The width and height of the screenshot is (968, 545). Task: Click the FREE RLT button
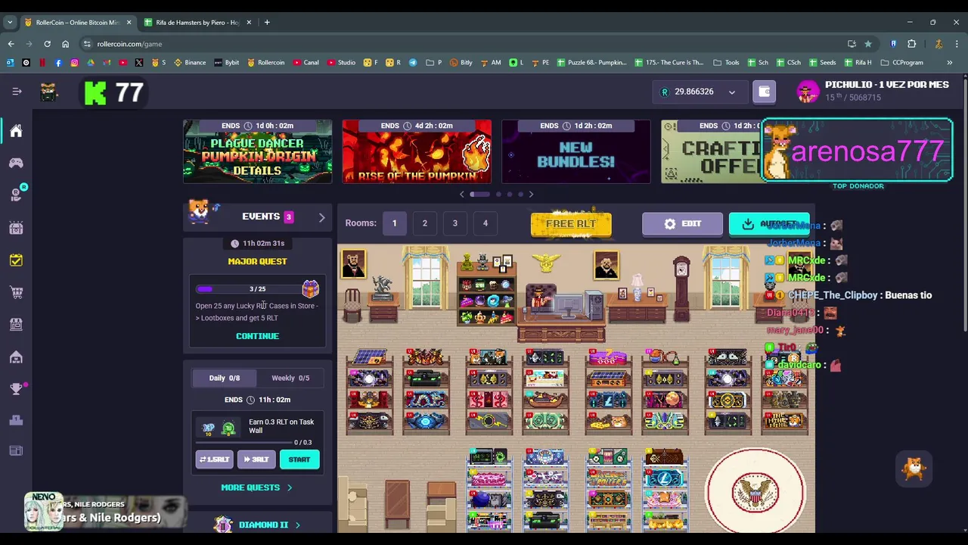click(571, 224)
